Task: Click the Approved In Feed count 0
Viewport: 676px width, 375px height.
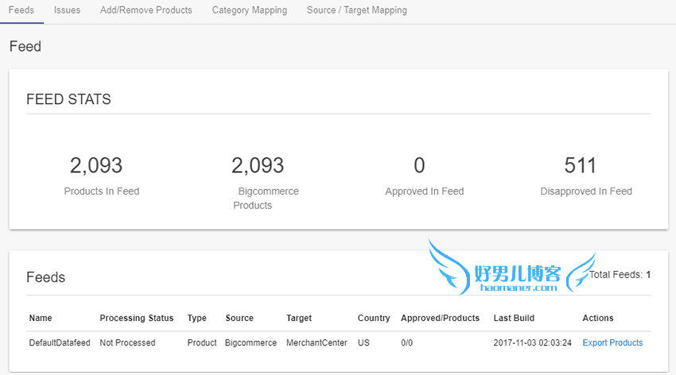Action: coord(419,165)
